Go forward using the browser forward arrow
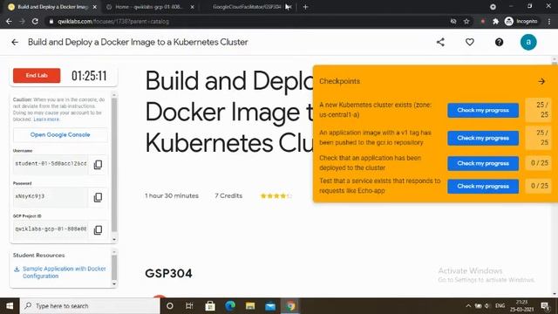 coord(22,21)
